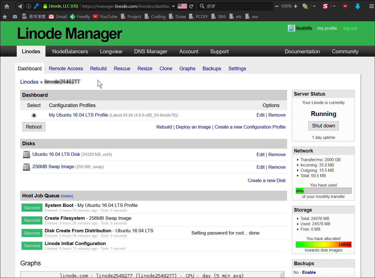This screenshot has width=375, height=278.
Task: Open Documentation in main navigation
Action: [x=302, y=51]
